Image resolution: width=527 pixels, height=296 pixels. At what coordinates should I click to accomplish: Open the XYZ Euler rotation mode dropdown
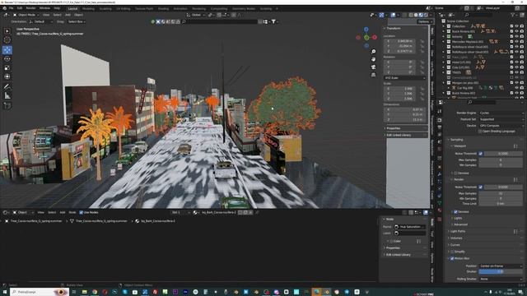405,78
